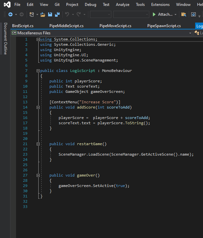Open the Solution Configurations combo box

[x=100, y=14]
